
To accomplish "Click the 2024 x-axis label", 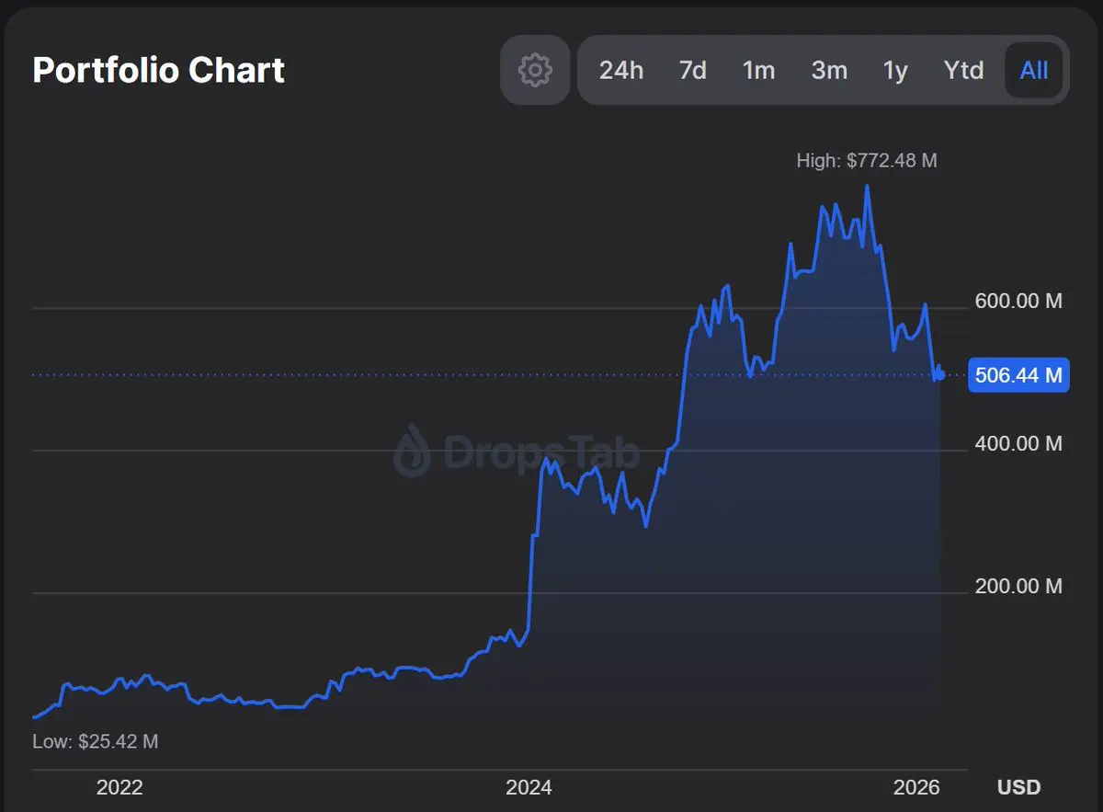I will click(529, 787).
